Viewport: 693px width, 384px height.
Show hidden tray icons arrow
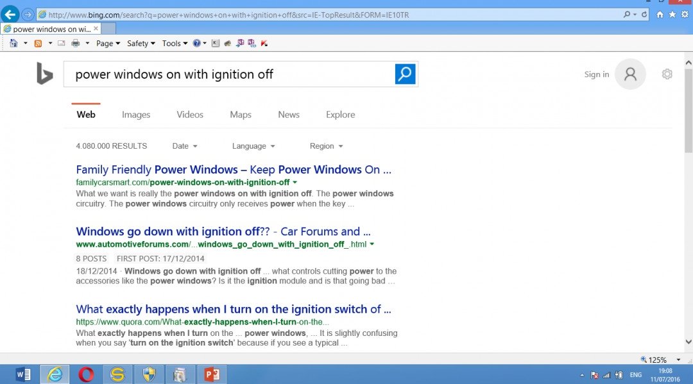point(582,375)
